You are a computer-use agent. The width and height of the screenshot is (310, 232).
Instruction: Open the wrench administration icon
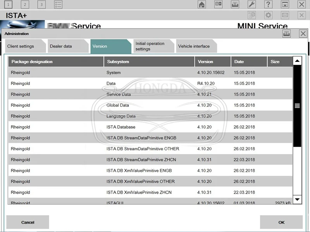(x=251, y=4)
